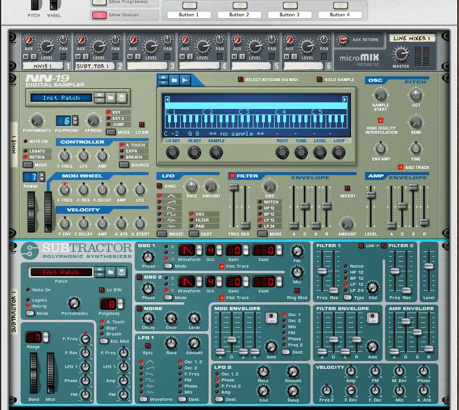Click the AUX RETURN knob
459x410 pixels.
click(342, 39)
